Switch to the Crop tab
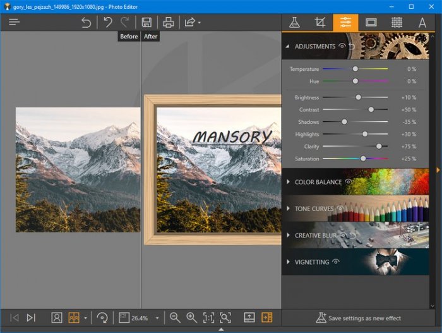Screen dimensions: 442x333 [x=320, y=22]
